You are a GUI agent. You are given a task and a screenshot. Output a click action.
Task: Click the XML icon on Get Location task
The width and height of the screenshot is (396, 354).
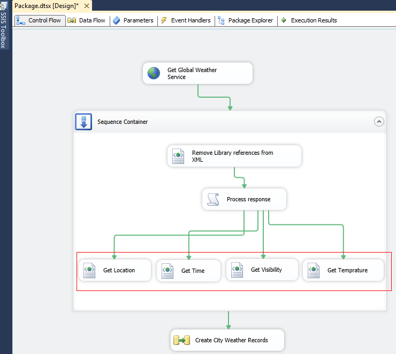(89, 270)
